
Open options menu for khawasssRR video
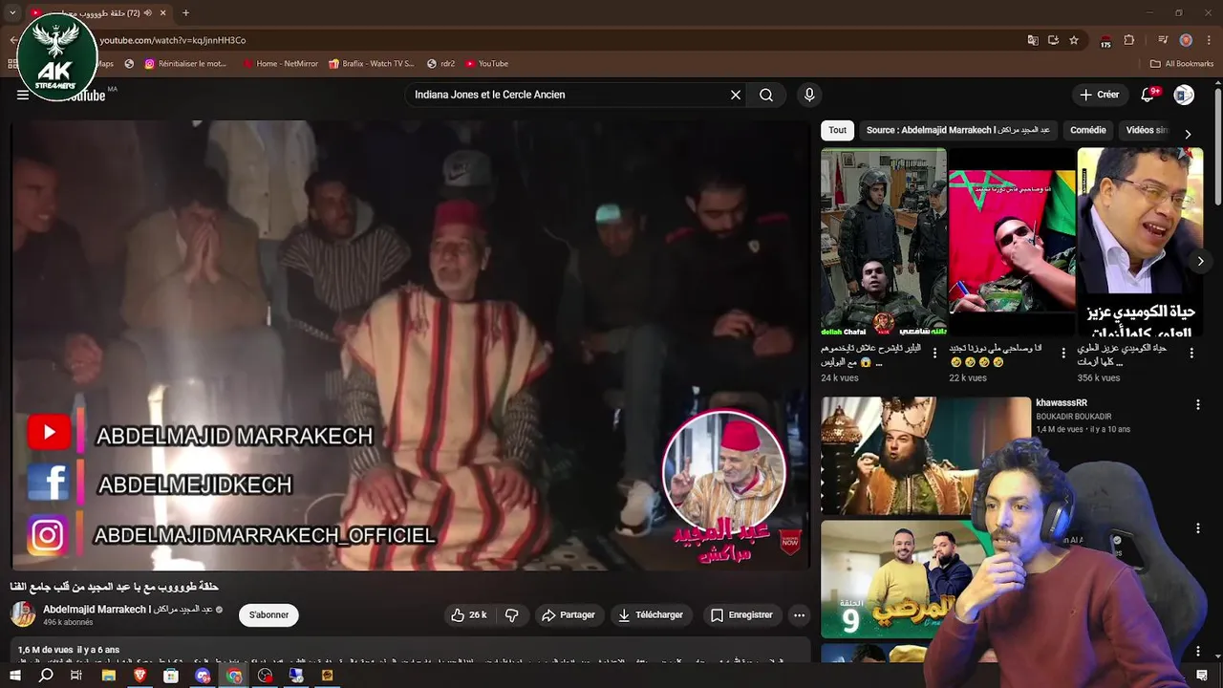(1197, 405)
